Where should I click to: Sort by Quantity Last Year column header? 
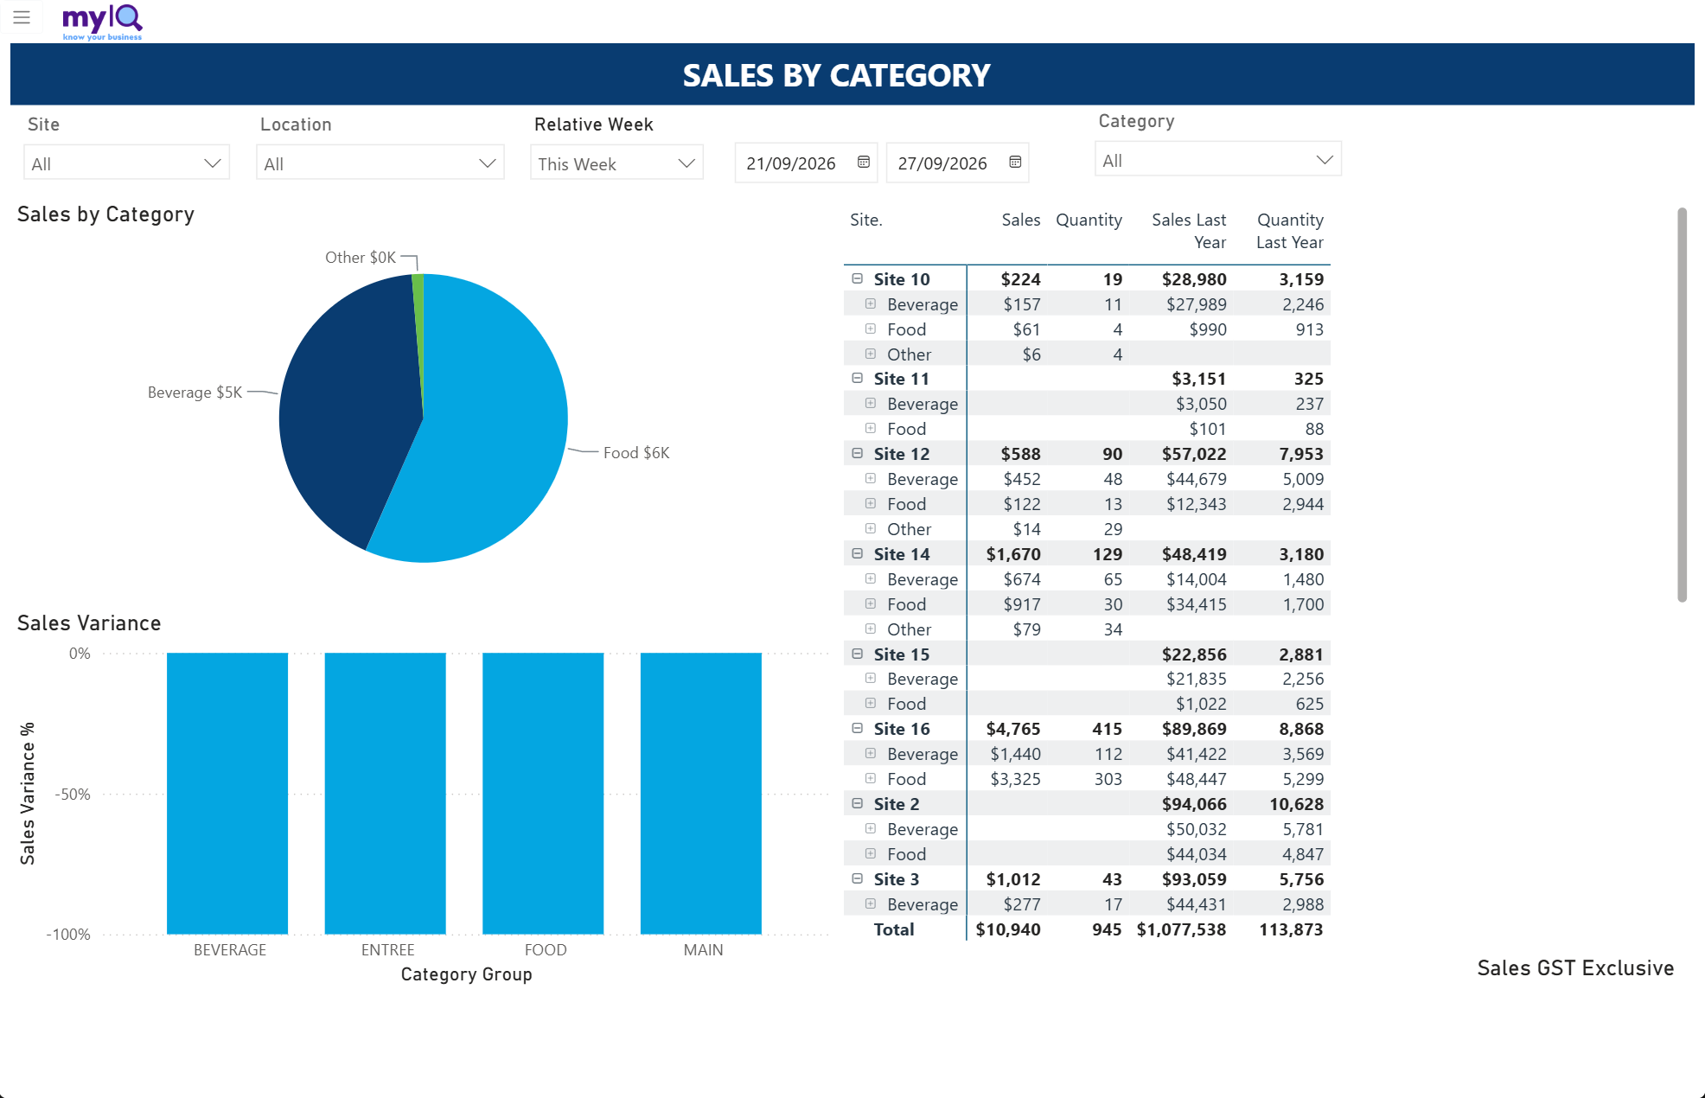tap(1289, 231)
